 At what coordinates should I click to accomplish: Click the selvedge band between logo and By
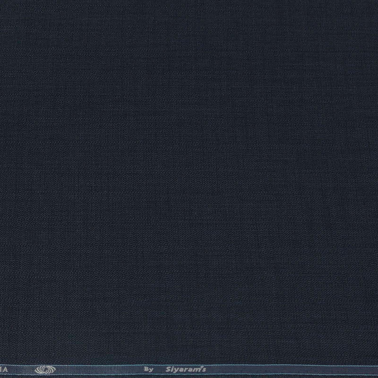(94, 370)
